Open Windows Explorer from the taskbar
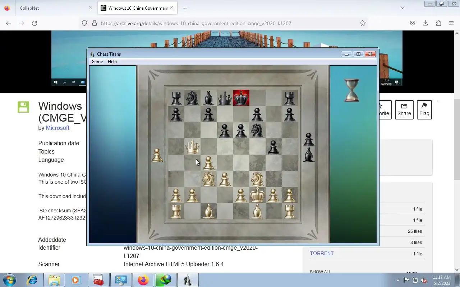Image resolution: width=460 pixels, height=287 pixels. 54,280
